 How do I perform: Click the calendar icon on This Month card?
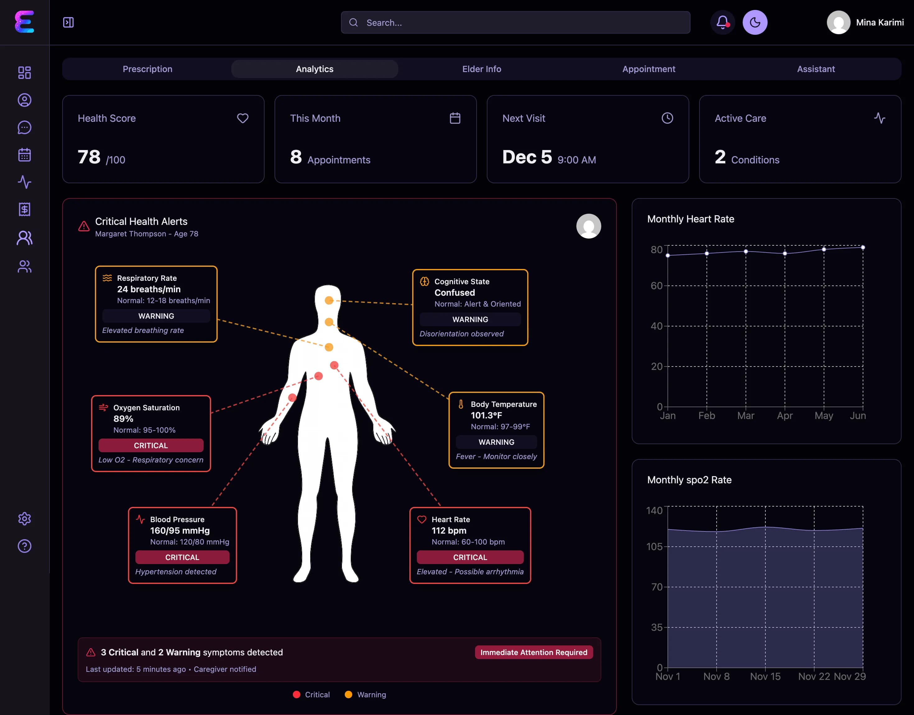coord(455,118)
